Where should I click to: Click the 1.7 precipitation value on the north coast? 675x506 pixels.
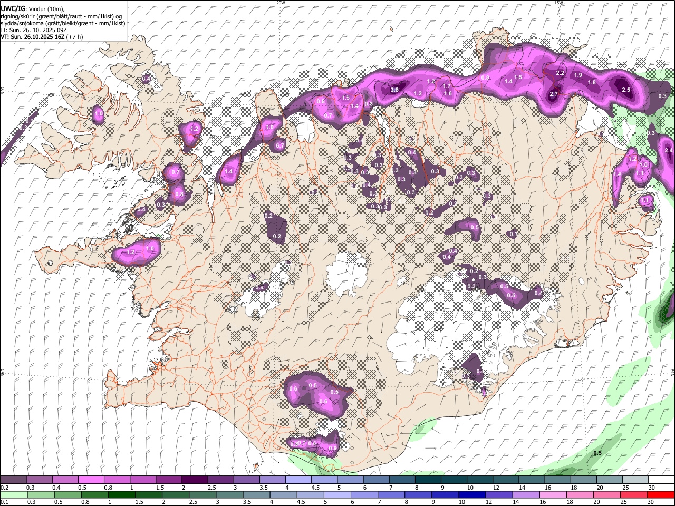tap(447, 86)
